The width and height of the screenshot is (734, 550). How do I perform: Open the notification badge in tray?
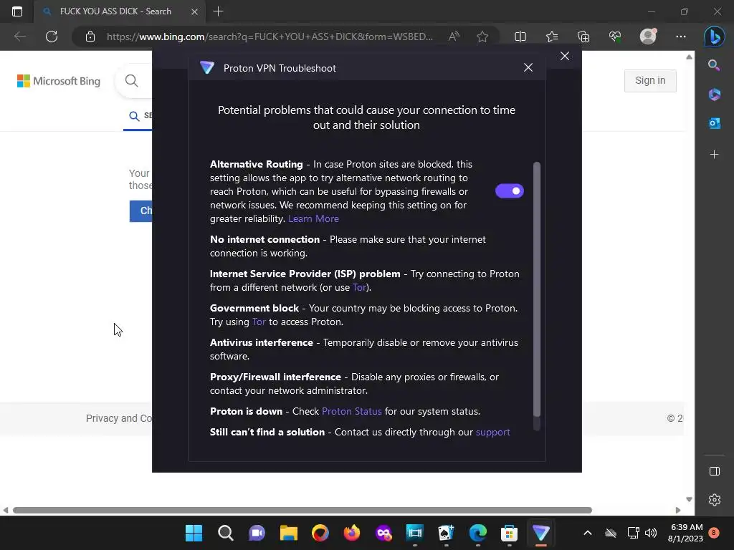click(x=714, y=533)
